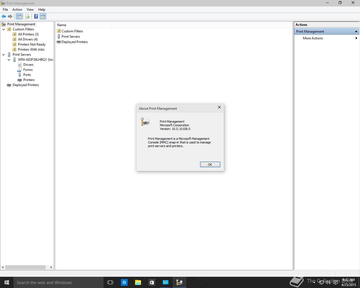Collapse the Print Management section in Actions pane
Viewport: 360px width, 288px height.
point(356,31)
